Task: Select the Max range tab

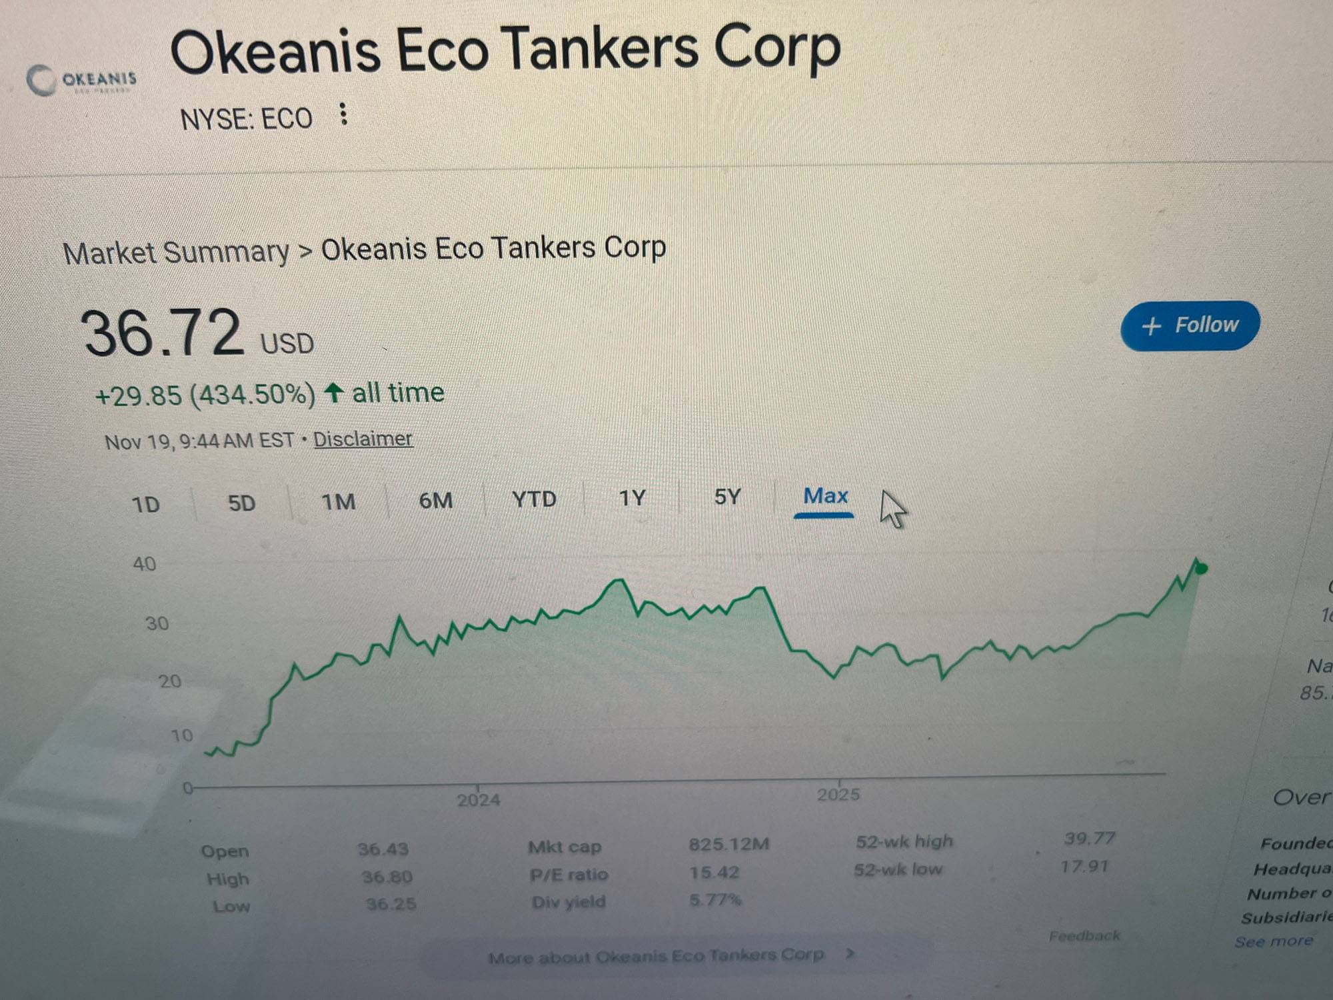Action: [825, 496]
